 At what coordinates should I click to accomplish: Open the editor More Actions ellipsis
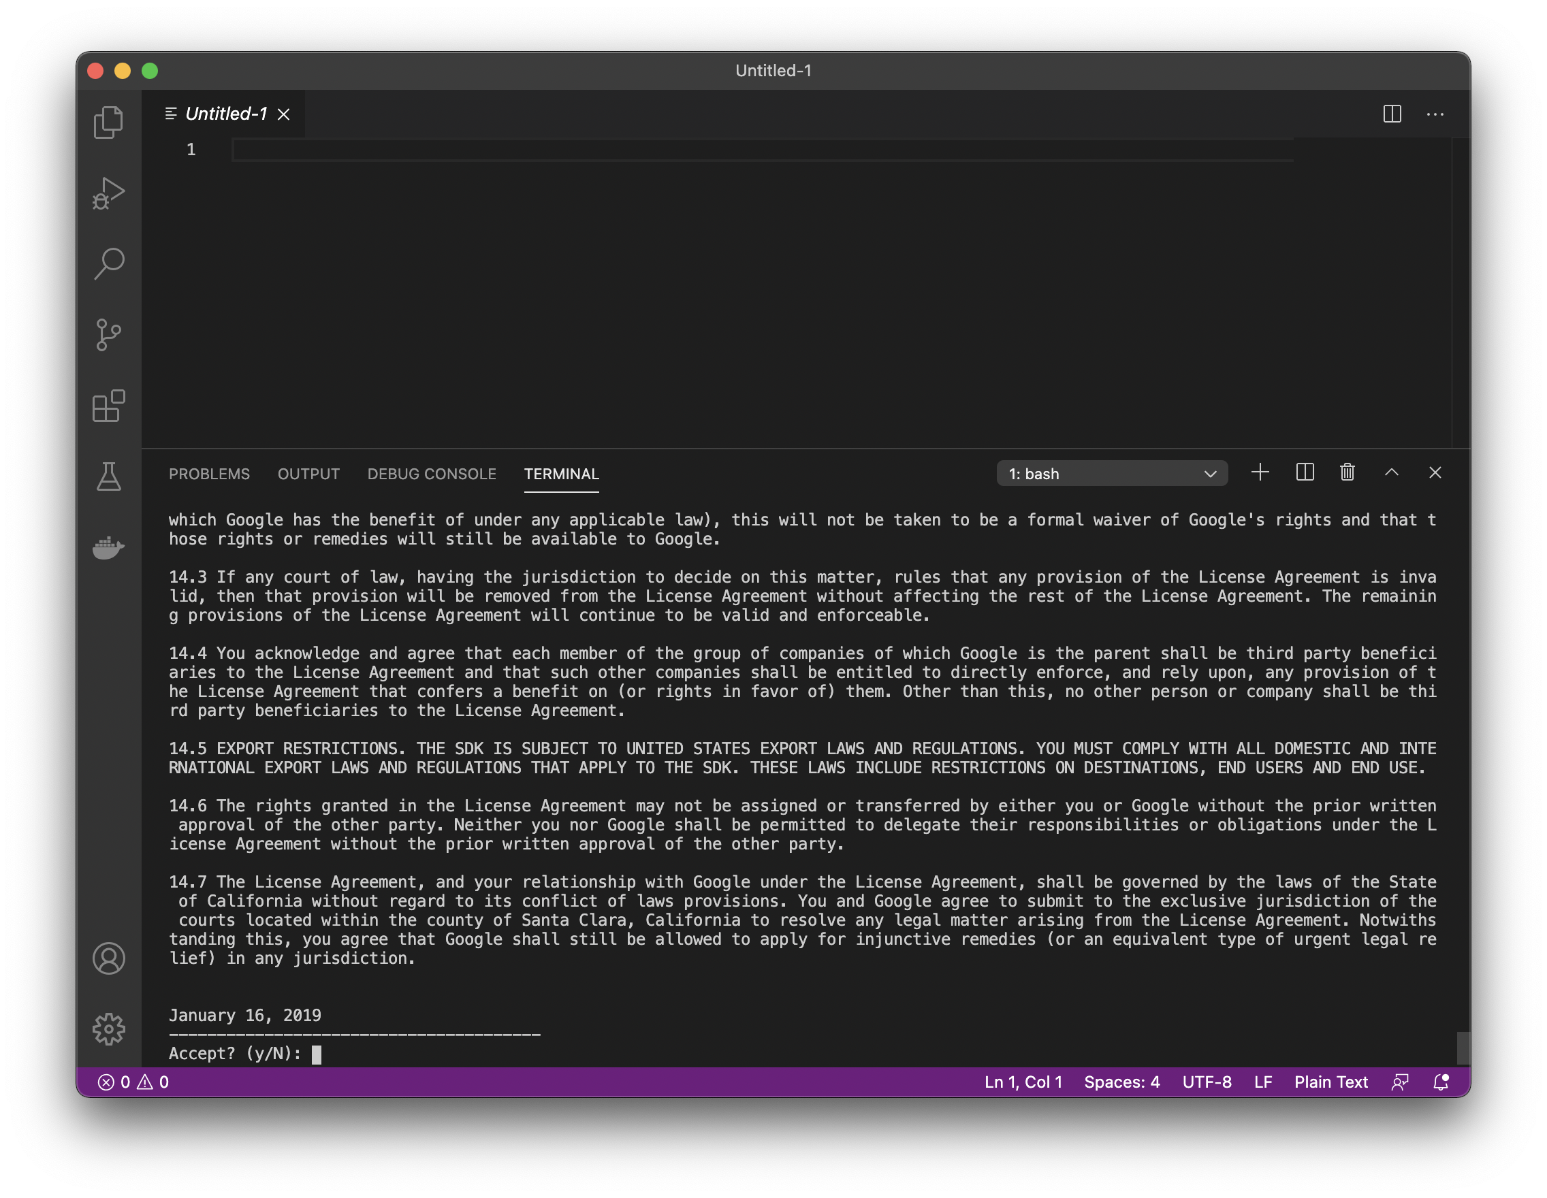pos(1435,114)
